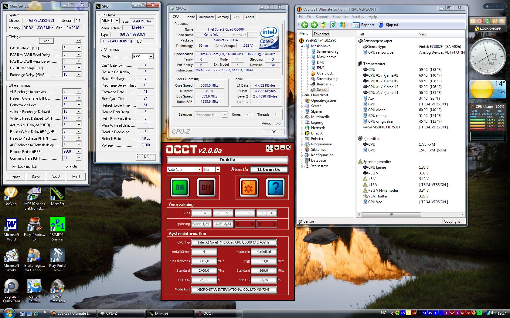
Task: Open OCCT Auto (1h) duration dropdown
Action: [199, 170]
